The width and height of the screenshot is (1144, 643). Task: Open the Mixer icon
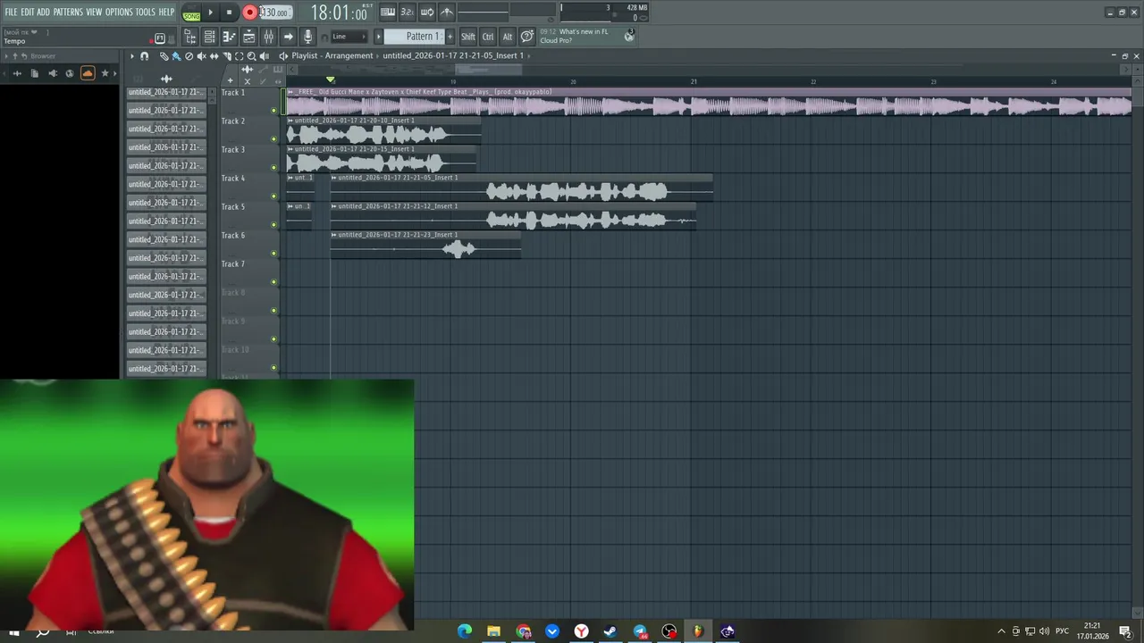tap(268, 37)
